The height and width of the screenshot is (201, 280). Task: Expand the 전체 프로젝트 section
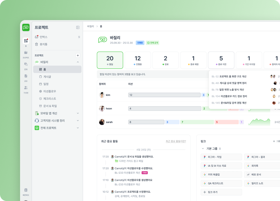pyautogui.click(x=78, y=128)
